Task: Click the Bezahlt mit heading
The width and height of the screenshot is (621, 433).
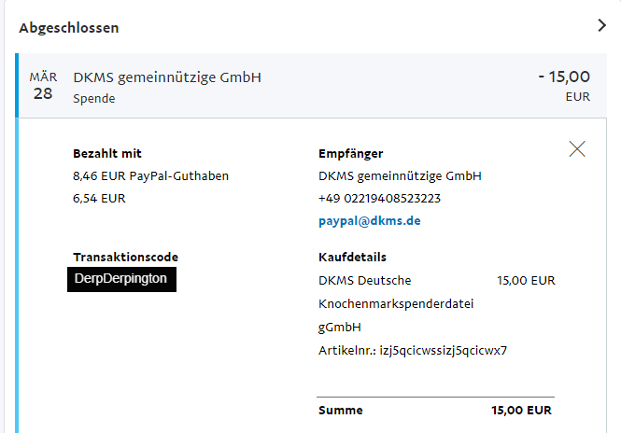Action: (x=107, y=154)
